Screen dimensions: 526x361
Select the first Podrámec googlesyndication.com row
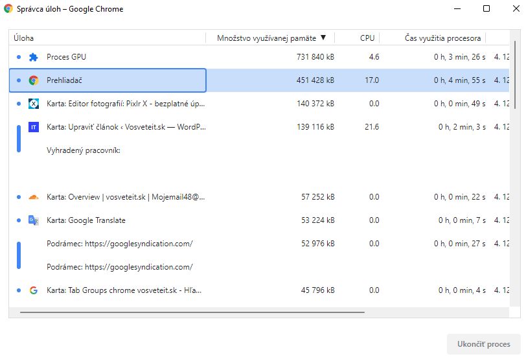point(259,244)
